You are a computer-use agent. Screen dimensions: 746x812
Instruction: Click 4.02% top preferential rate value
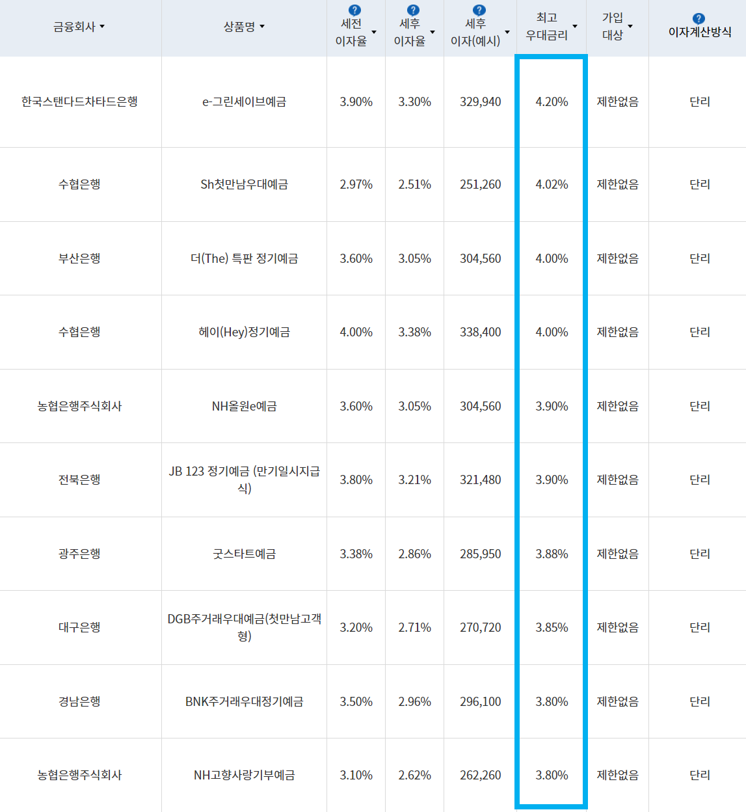(552, 184)
